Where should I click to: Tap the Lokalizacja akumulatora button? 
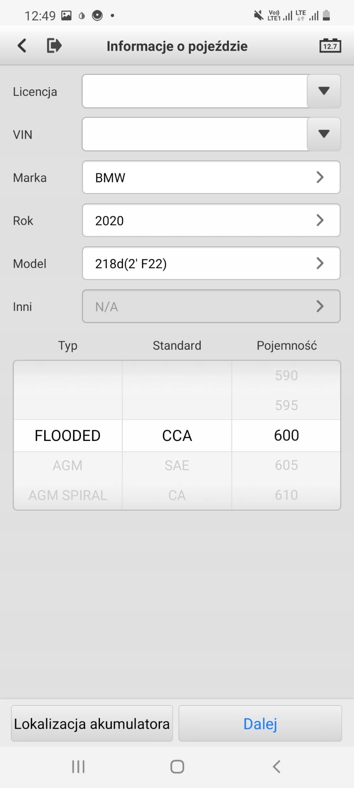tap(92, 724)
